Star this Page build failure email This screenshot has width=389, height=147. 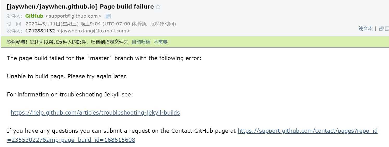[x=158, y=7]
